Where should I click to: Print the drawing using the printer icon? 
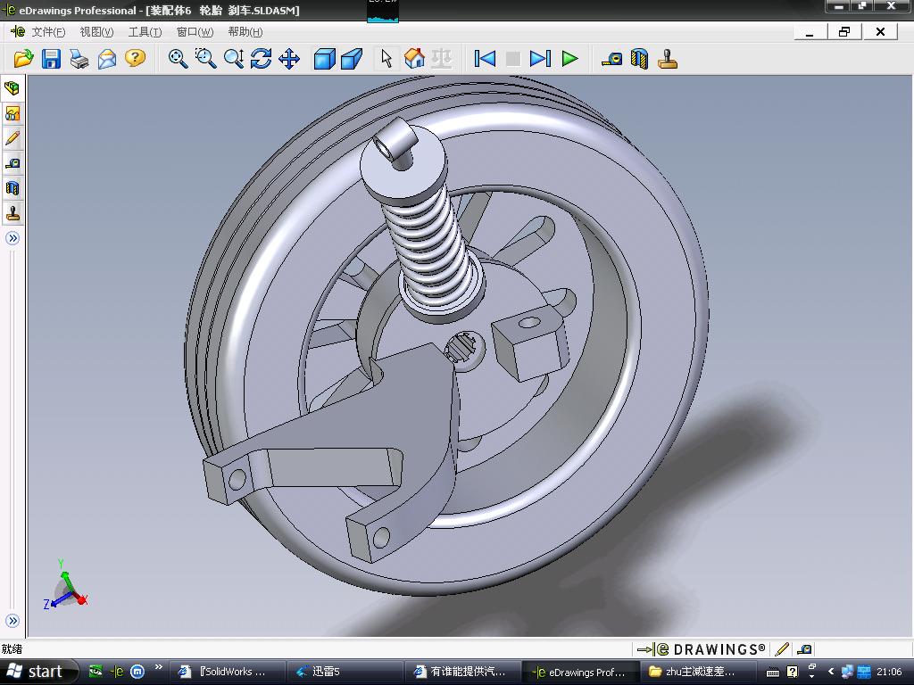pyautogui.click(x=79, y=59)
